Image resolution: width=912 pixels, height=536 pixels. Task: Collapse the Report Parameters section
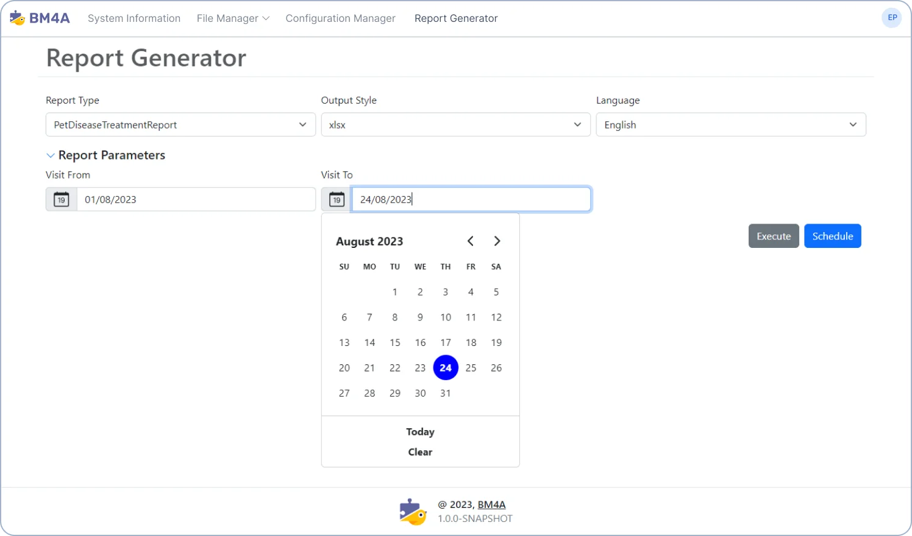point(105,155)
